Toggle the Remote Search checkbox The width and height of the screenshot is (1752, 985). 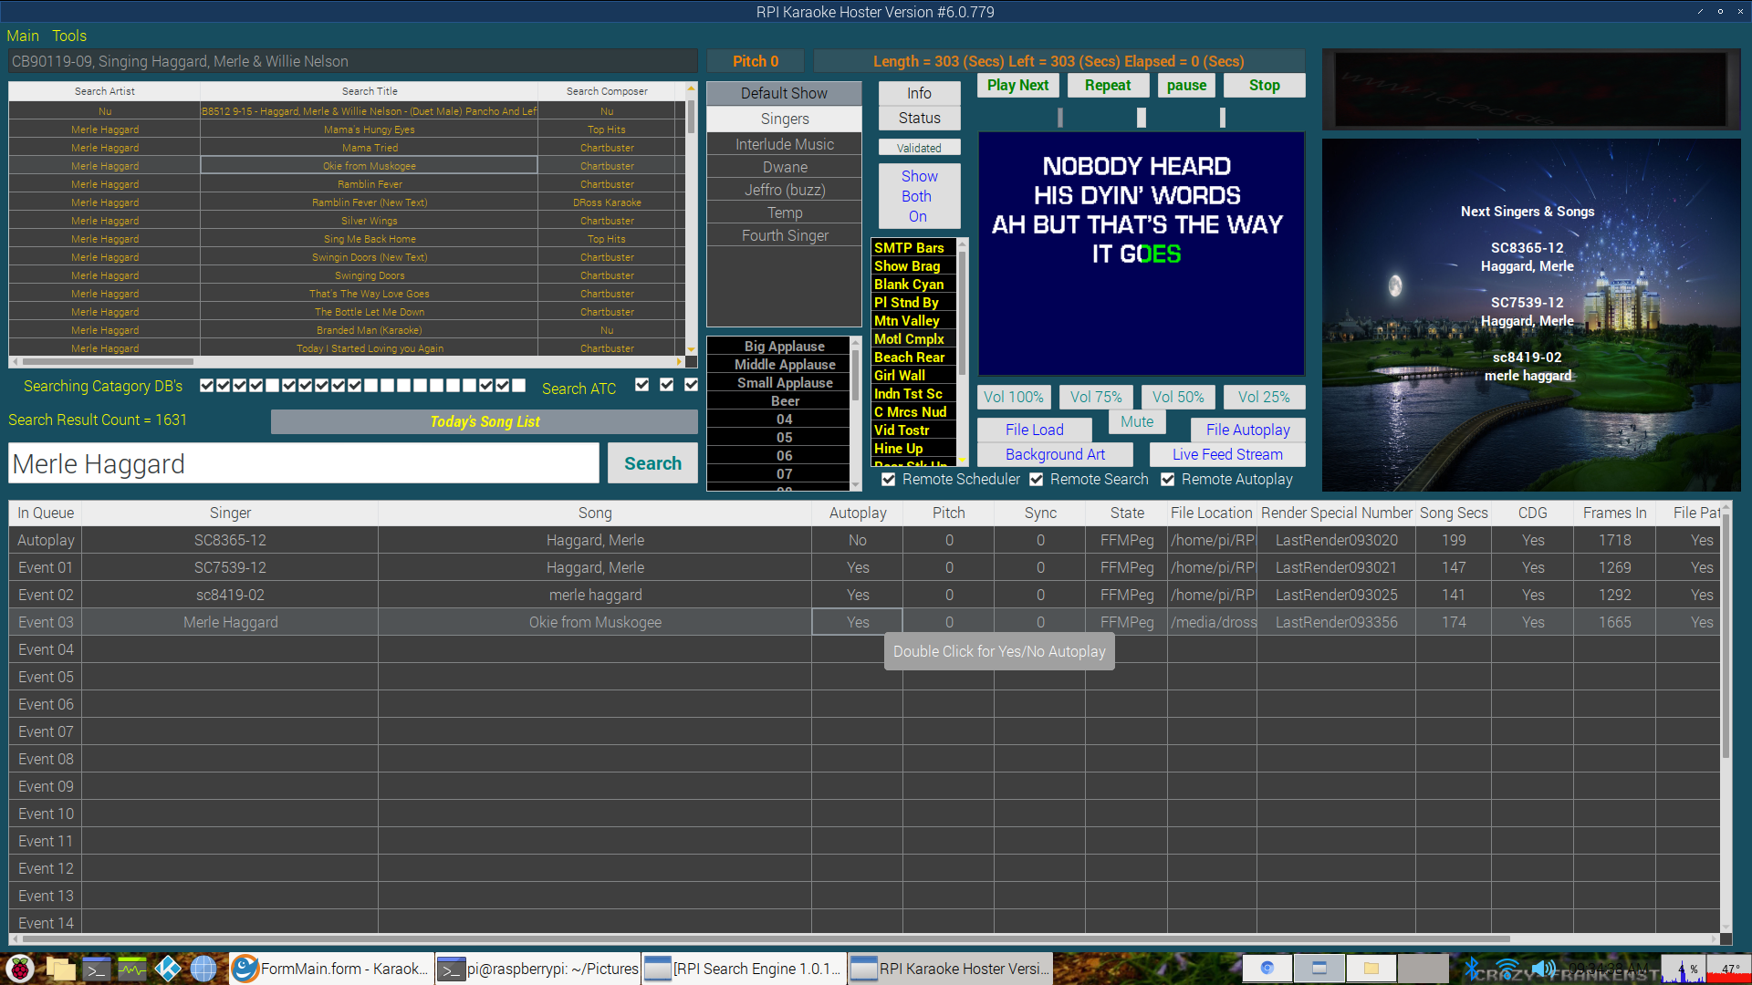[1037, 480]
